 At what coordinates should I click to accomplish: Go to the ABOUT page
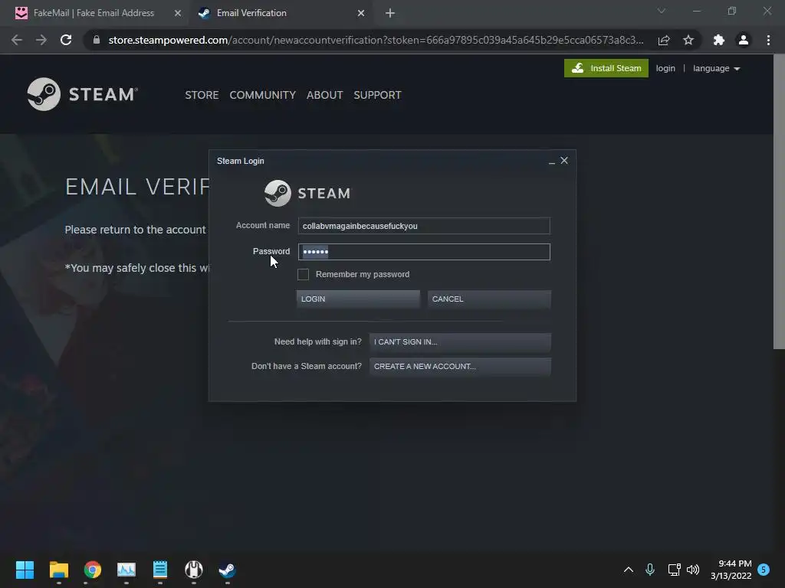click(x=324, y=95)
